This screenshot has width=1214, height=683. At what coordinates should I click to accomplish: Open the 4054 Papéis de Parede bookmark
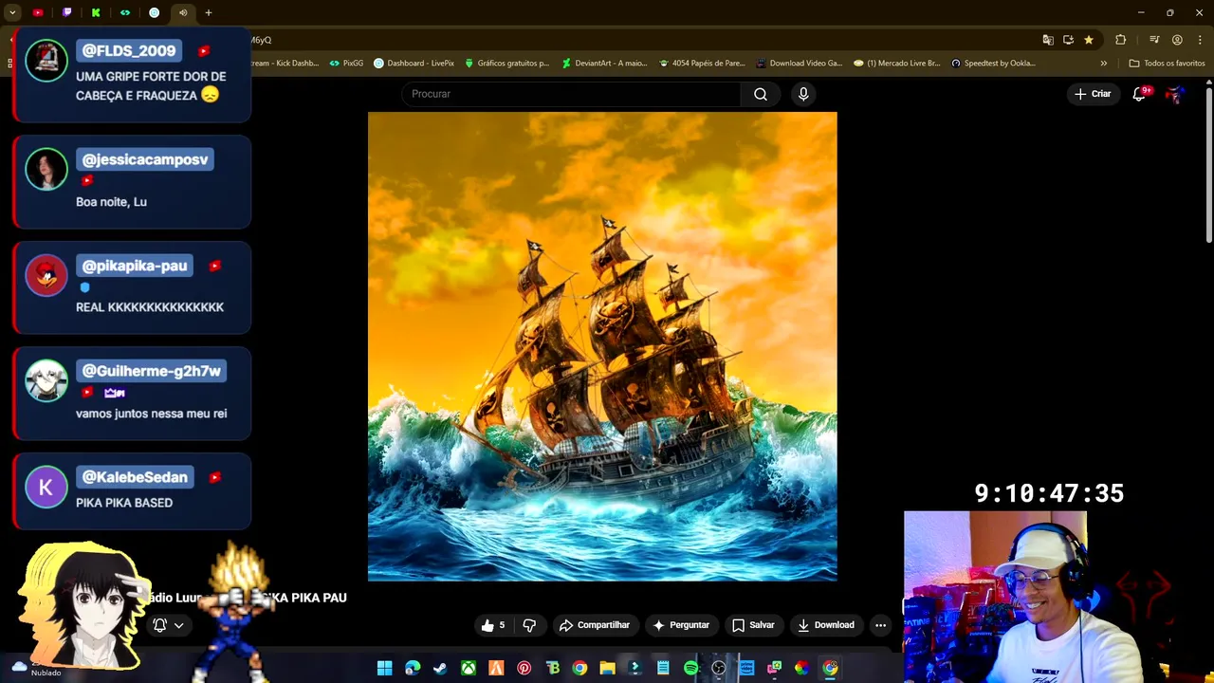(x=702, y=64)
